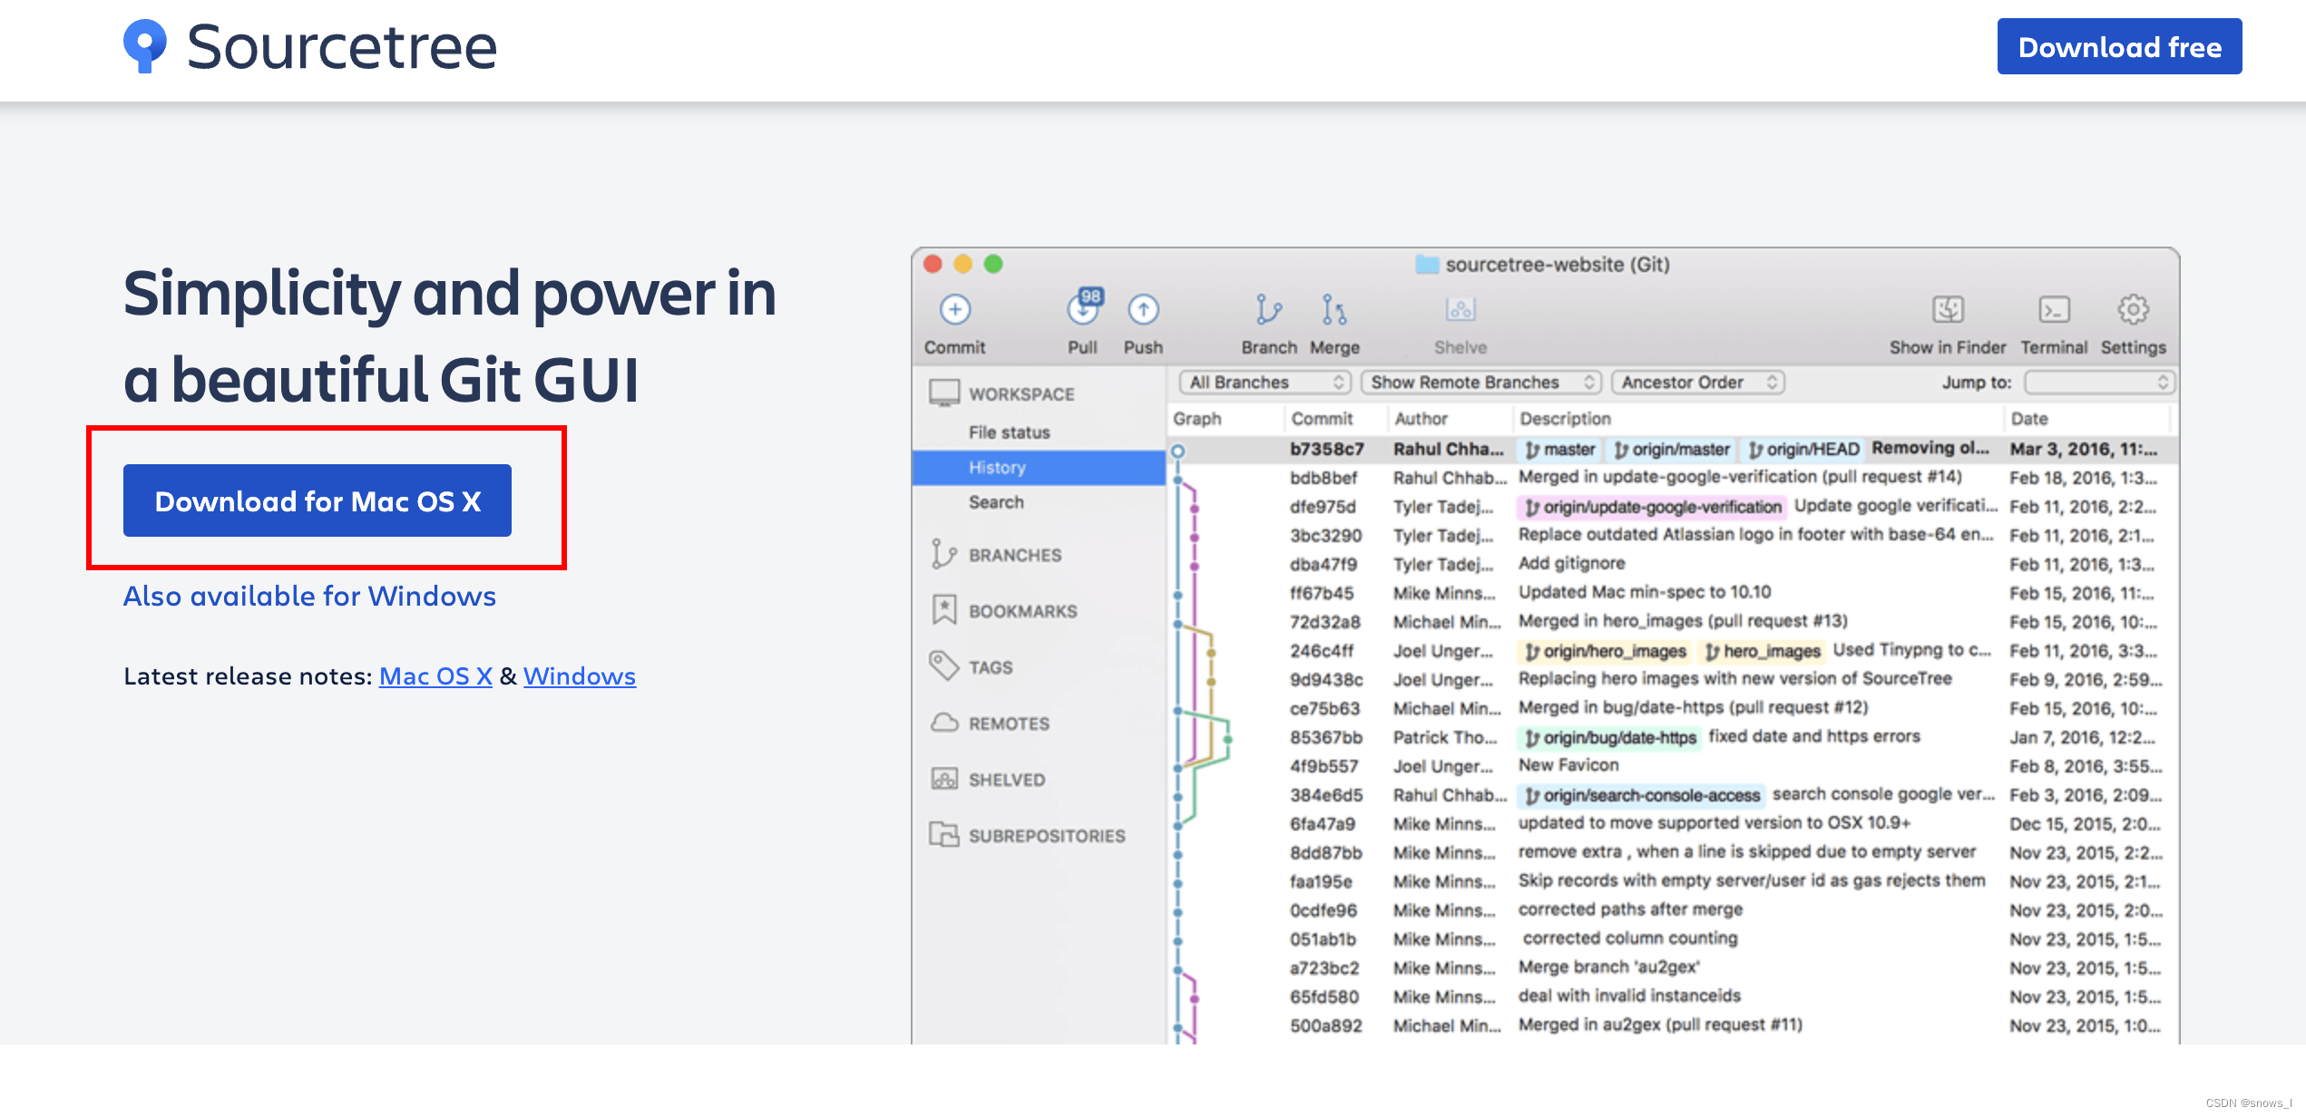
Task: Open the Jump to combo box
Action: point(2099,383)
